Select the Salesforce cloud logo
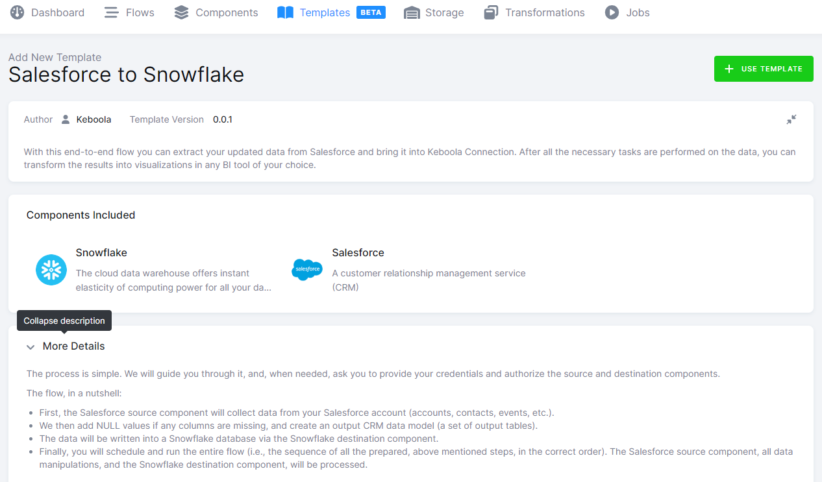 click(x=306, y=269)
